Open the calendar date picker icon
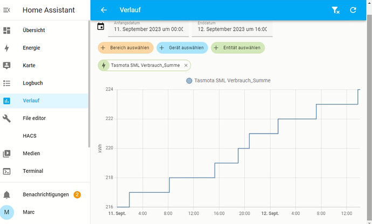The height and width of the screenshot is (224, 372). pos(100,26)
